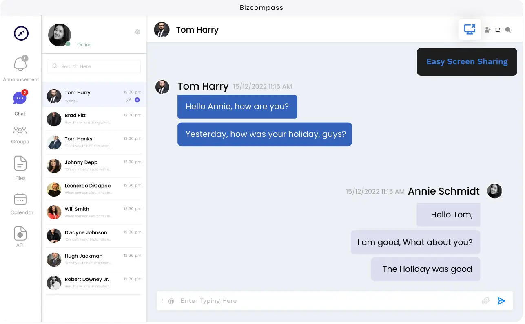The image size is (525, 324).
Task: Click the mention @ icon in the message box
Action: coord(171,301)
